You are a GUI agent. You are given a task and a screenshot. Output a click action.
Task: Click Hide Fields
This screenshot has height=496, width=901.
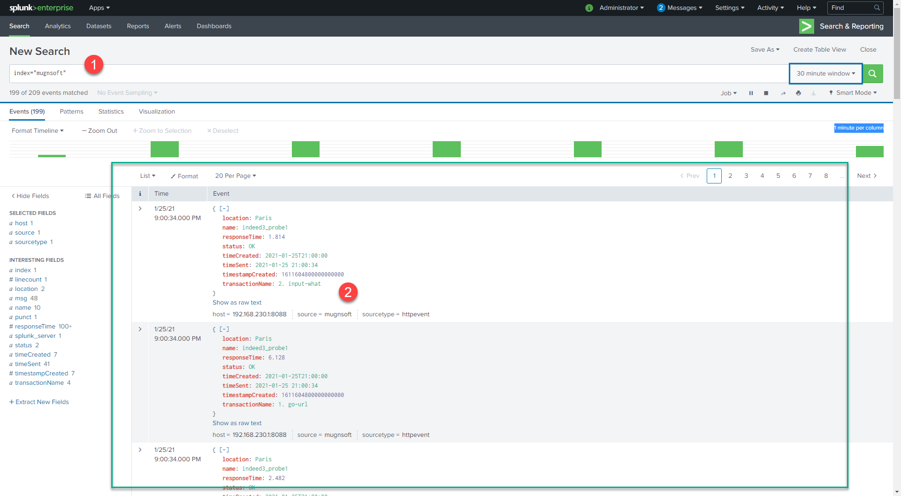pos(30,196)
